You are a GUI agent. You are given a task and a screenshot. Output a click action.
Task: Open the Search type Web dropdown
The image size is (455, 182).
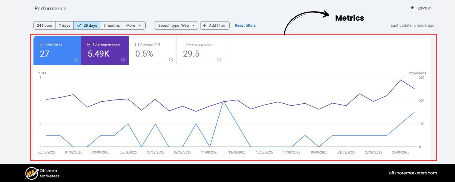(176, 25)
